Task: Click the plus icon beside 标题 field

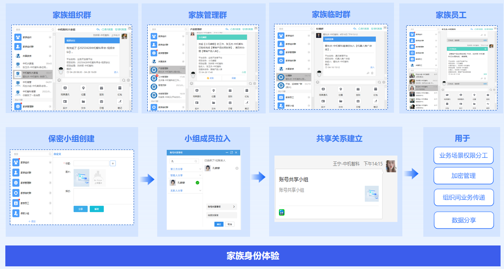Action: click(x=113, y=163)
